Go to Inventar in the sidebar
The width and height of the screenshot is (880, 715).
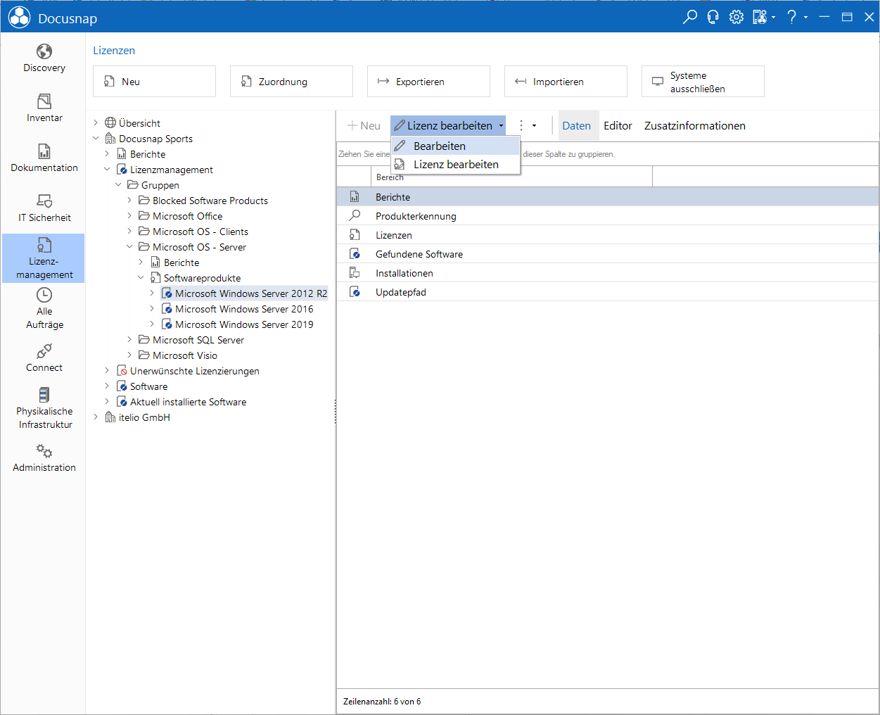(x=44, y=108)
